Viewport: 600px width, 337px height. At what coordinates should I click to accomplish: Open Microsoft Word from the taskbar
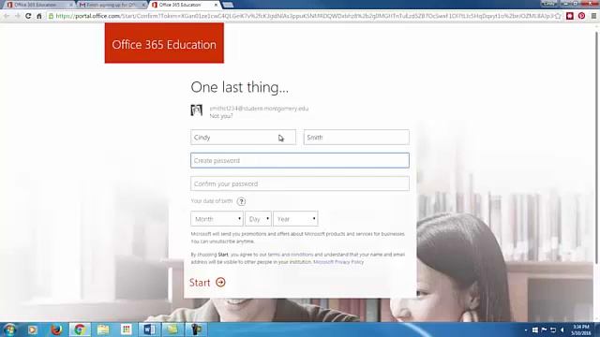click(x=149, y=330)
